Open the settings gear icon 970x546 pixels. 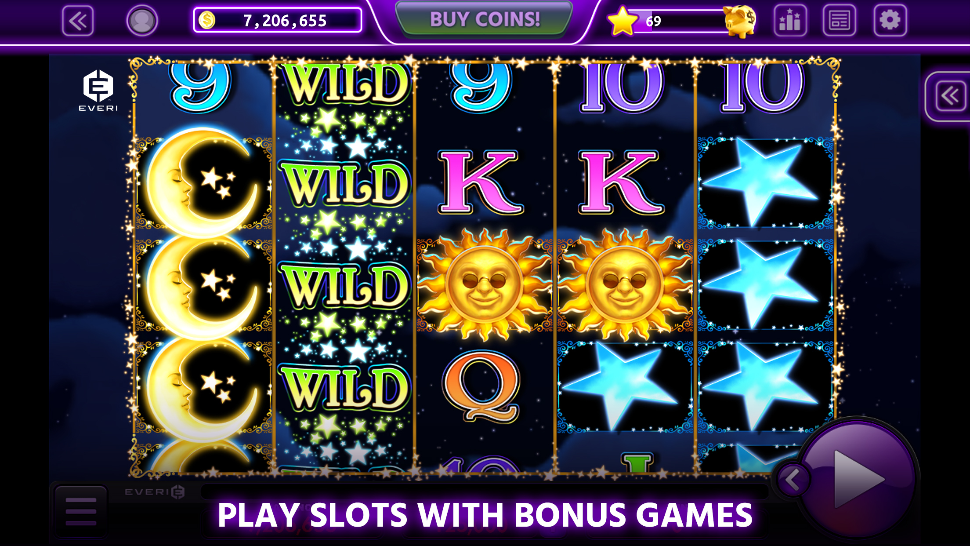890,20
